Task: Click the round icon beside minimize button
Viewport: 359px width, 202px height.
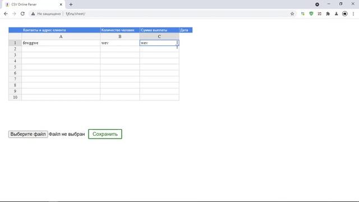Action: point(317,4)
